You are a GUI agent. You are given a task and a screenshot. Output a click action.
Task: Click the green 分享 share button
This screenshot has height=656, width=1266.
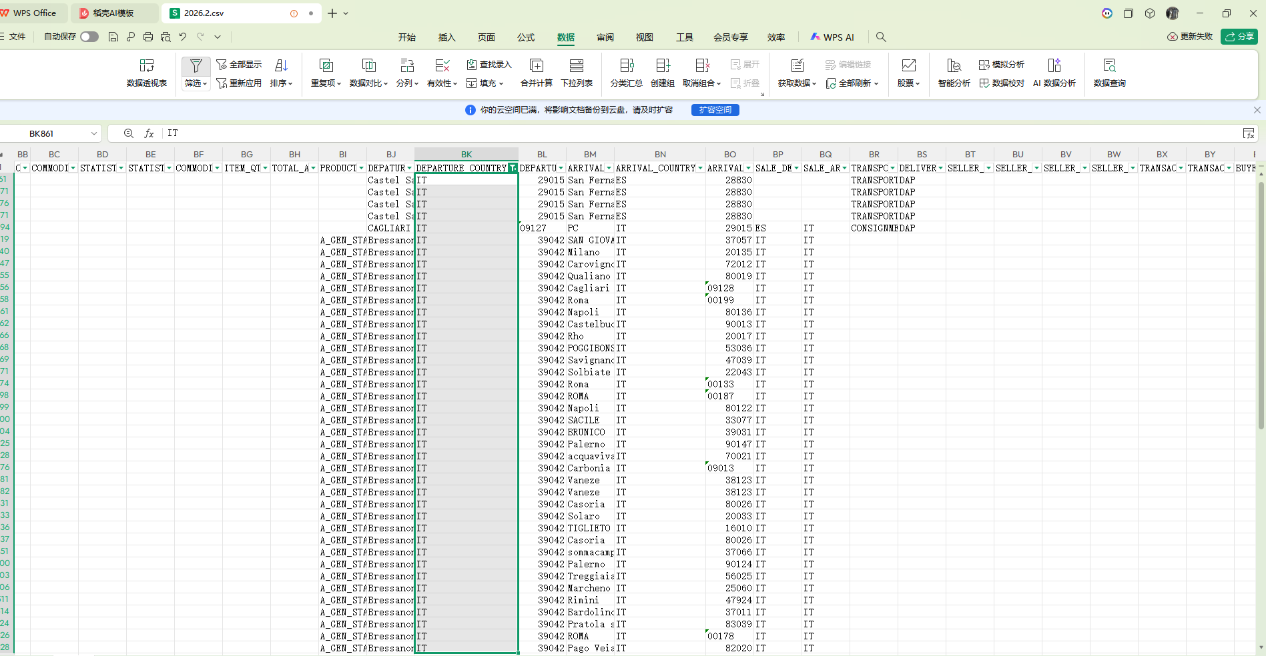click(x=1239, y=37)
